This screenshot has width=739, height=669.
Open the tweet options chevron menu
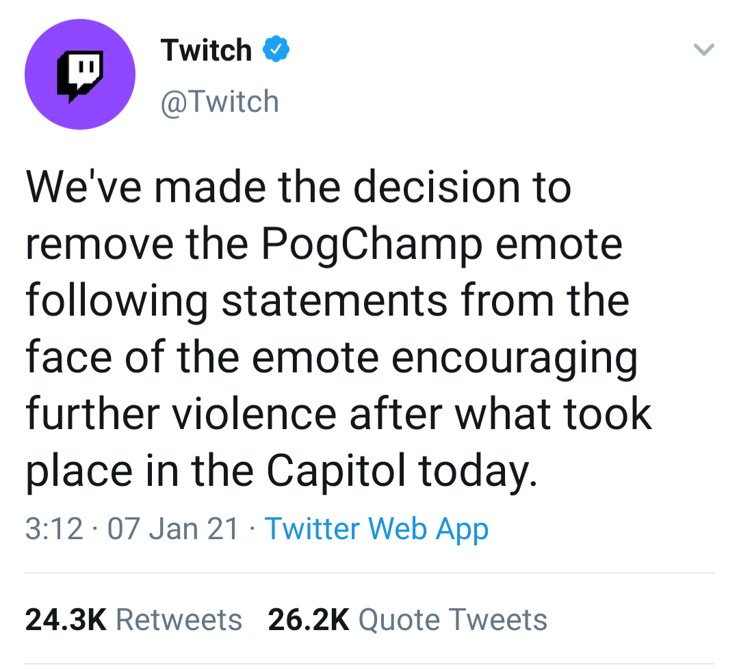[703, 50]
